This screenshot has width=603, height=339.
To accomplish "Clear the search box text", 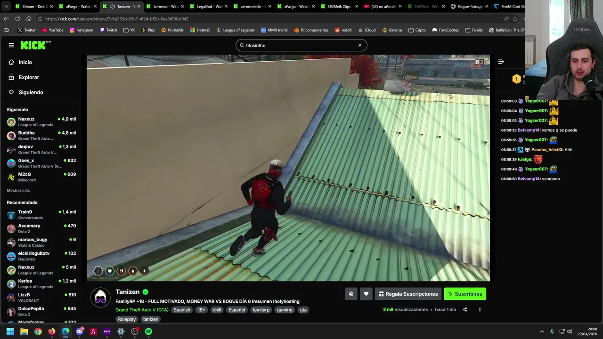I will tap(360, 45).
